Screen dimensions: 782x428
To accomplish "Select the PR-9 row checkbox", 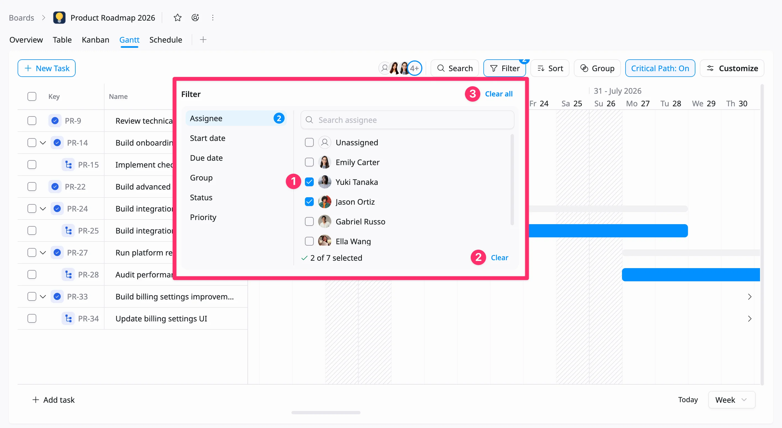I will tap(32, 121).
